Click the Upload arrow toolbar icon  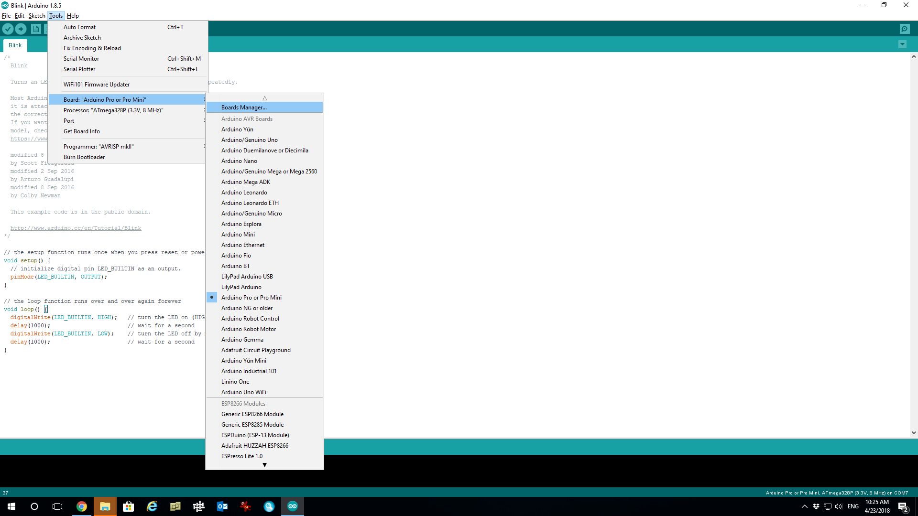(21, 29)
